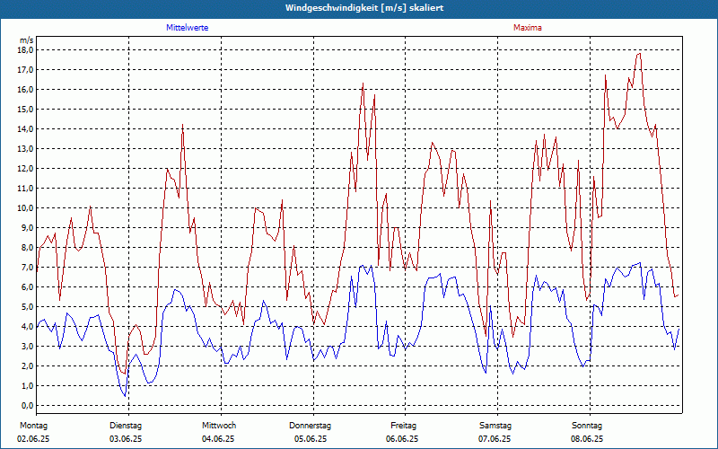The width and height of the screenshot is (718, 449).
Task: Click the date 04.06.25
Action: 218,439
